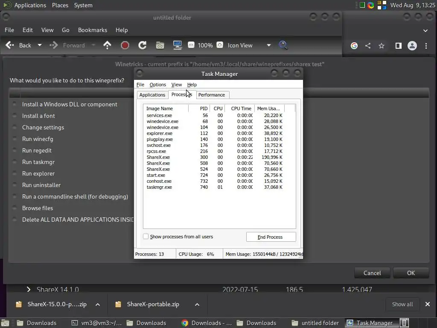Click the show desktop icon in bottom panel
Viewport: 437px width, 328px height.
tap(5, 323)
